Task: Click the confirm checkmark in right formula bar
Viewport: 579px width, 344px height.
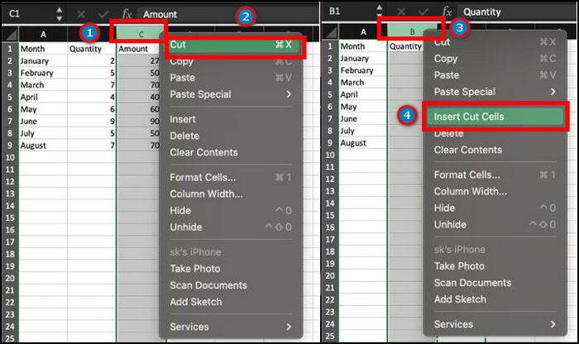Action: pos(423,12)
